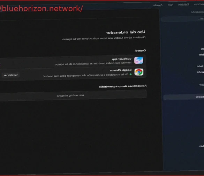Screen dimensions: 204x176
Task: Click the green connected status dot
Action: tap(131, 74)
